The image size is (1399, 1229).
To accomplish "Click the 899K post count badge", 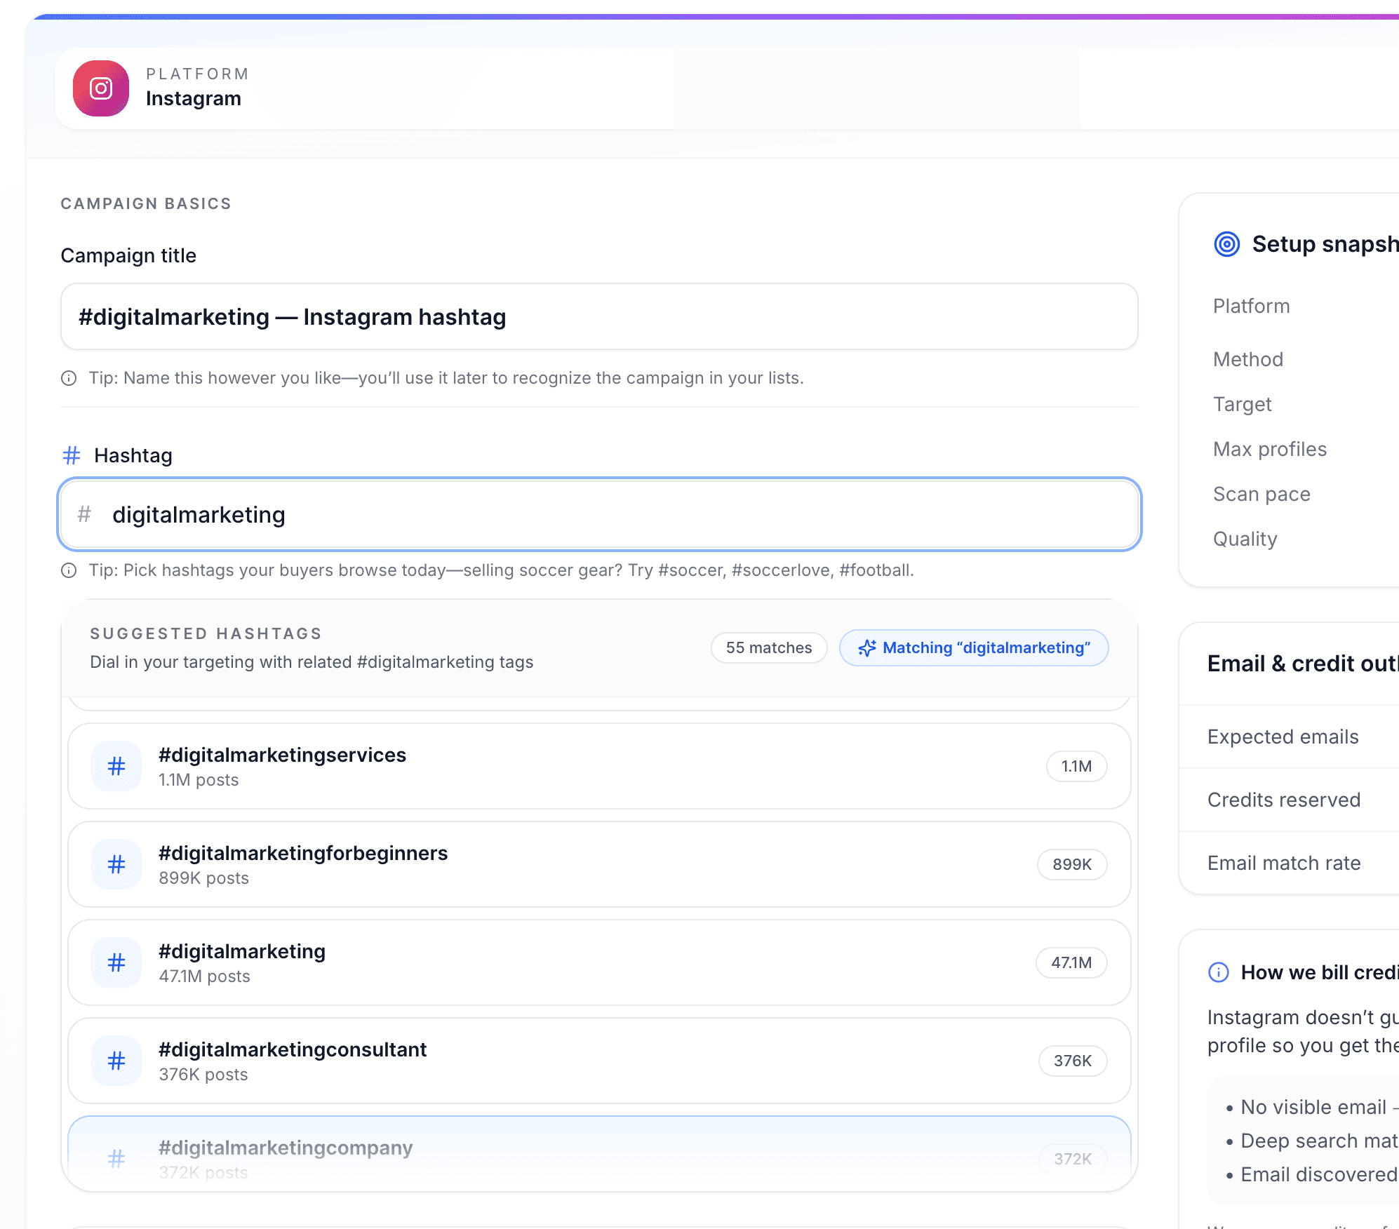I will 1072,864.
